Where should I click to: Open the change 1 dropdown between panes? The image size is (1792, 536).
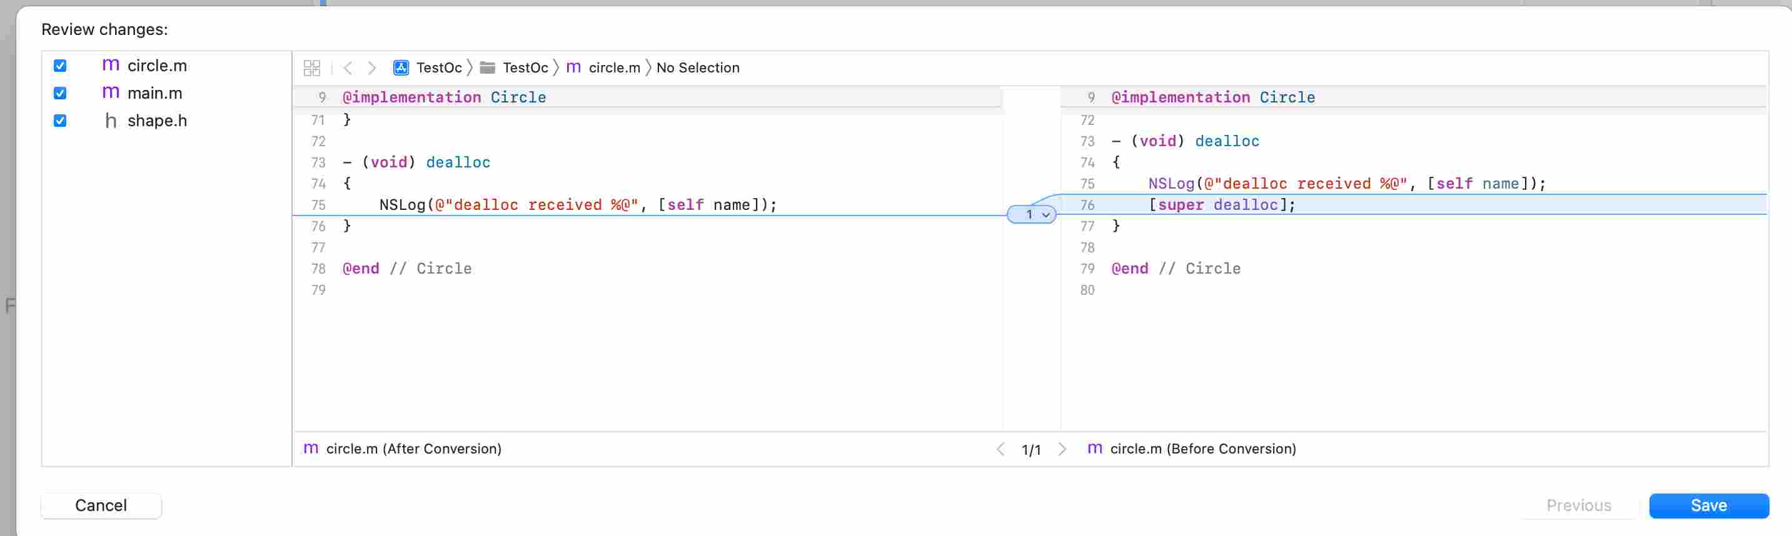(1032, 215)
